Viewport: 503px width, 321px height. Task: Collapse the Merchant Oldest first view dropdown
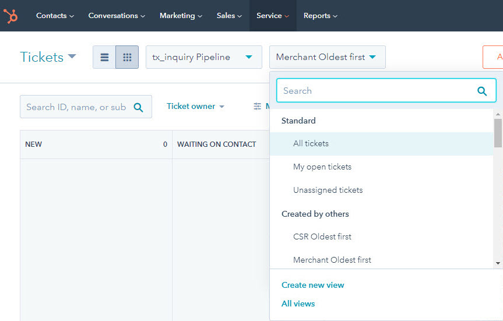pos(327,57)
